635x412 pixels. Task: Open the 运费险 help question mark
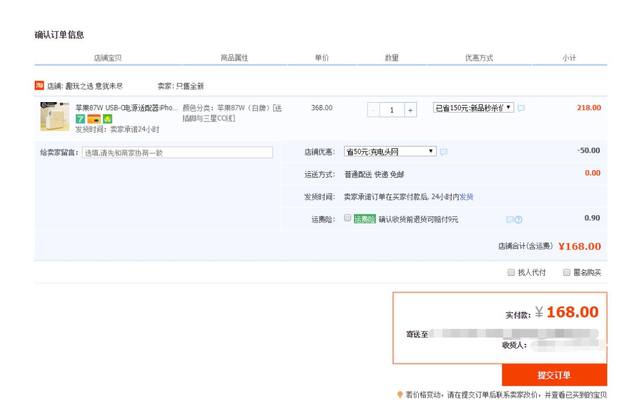click(519, 219)
